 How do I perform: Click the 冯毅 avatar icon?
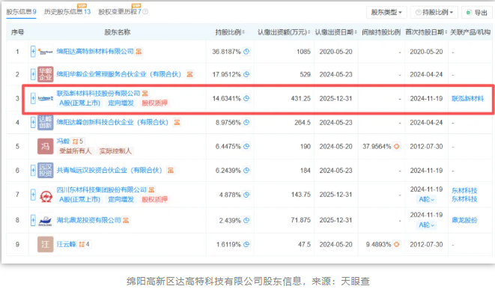click(x=46, y=147)
